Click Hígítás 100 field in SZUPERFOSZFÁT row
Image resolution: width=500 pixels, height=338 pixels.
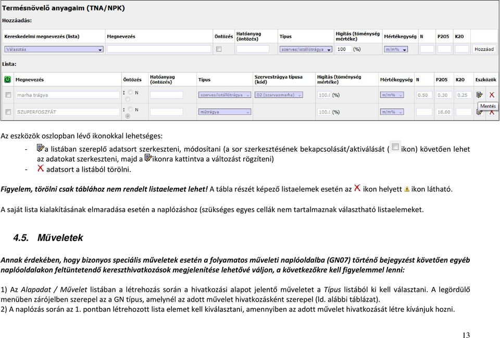pyautogui.click(x=324, y=112)
